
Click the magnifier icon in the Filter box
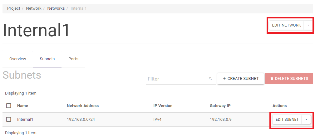click(x=210, y=79)
